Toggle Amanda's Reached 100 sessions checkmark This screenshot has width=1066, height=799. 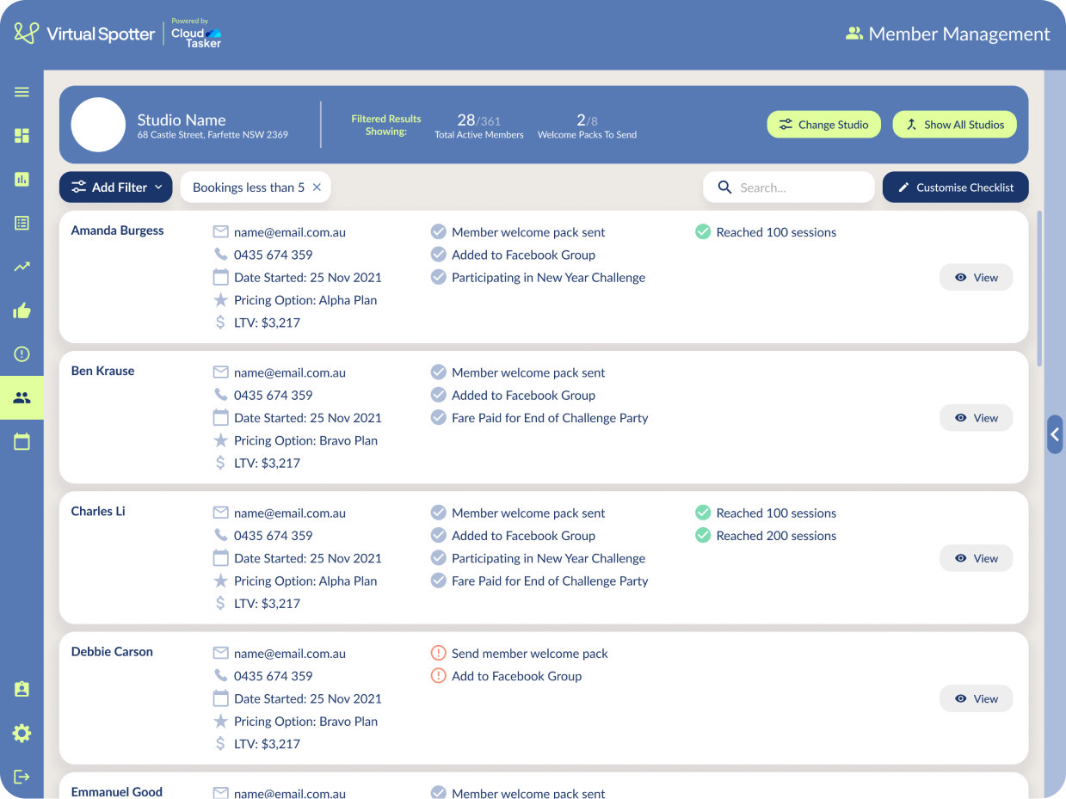point(702,232)
